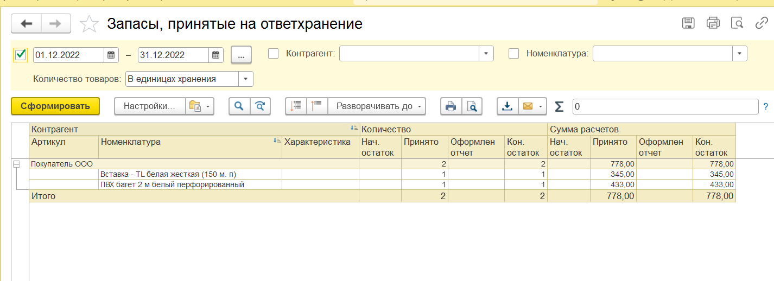
Task: Expand the Количество товаров dropdown
Action: pos(246,79)
